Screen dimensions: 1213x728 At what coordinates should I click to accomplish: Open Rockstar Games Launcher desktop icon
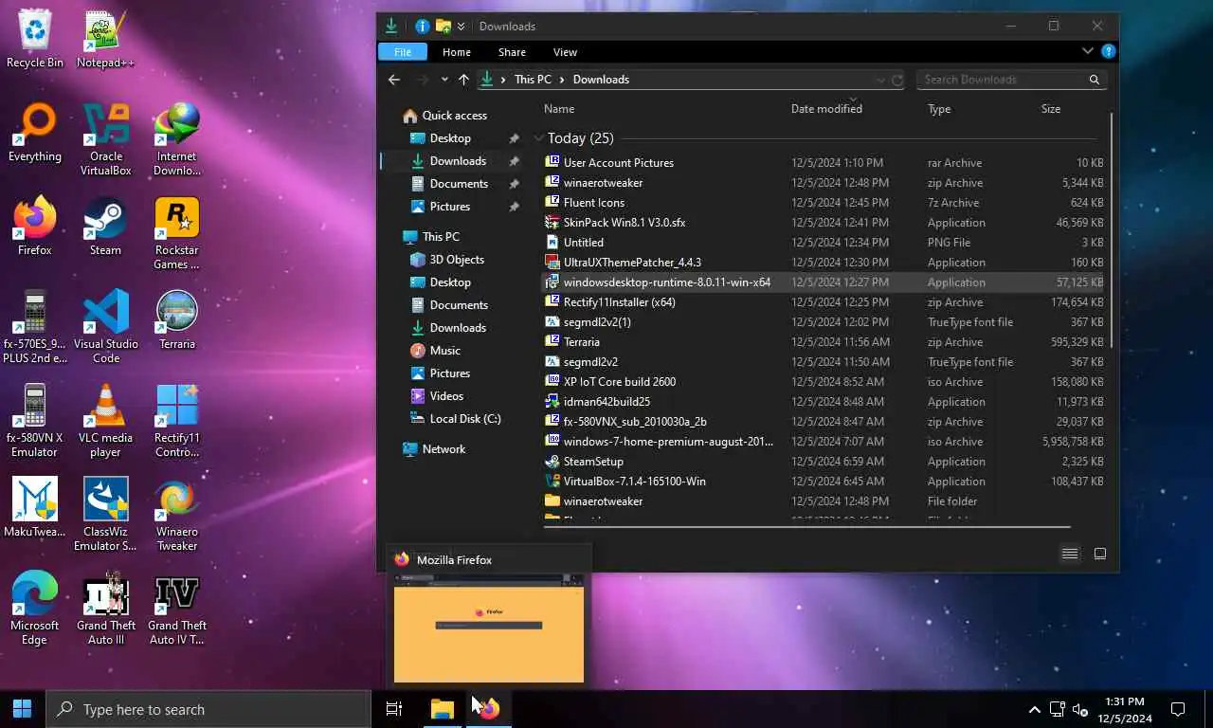click(x=177, y=233)
